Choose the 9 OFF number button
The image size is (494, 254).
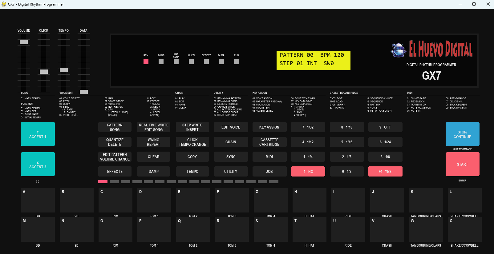pyautogui.click(x=385, y=127)
